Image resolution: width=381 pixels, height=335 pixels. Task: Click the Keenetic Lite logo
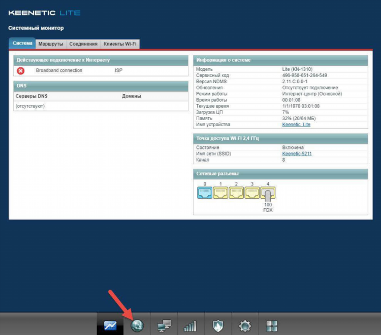coord(45,13)
